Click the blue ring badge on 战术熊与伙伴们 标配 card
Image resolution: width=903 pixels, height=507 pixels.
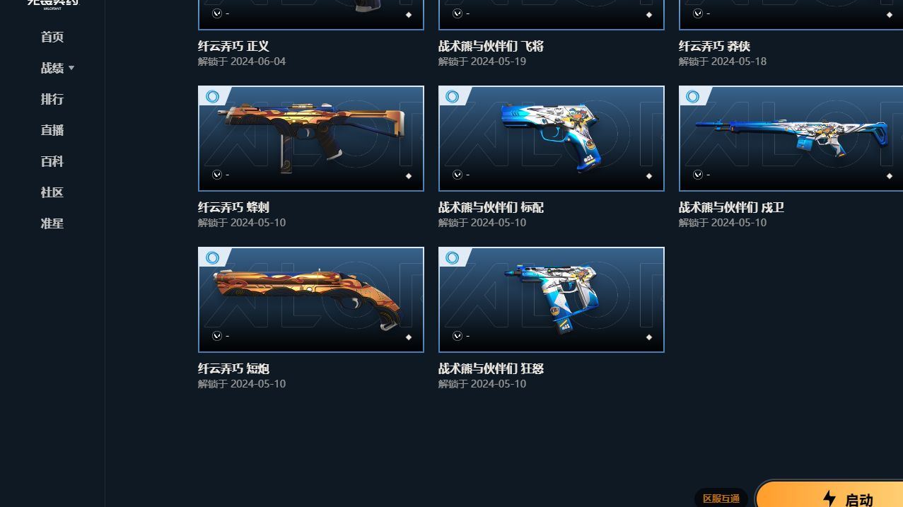[453, 96]
